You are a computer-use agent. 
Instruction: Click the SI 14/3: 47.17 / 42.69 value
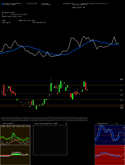coord(19,14)
